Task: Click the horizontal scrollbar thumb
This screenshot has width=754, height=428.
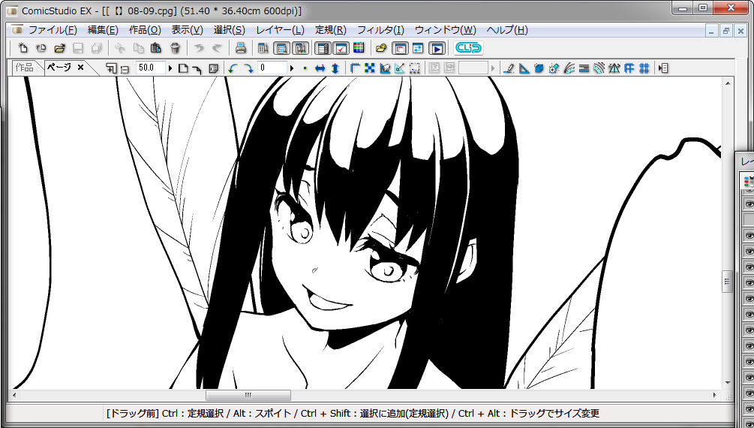Action: click(x=248, y=395)
